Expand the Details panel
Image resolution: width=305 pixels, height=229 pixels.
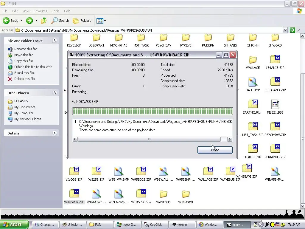[55, 133]
